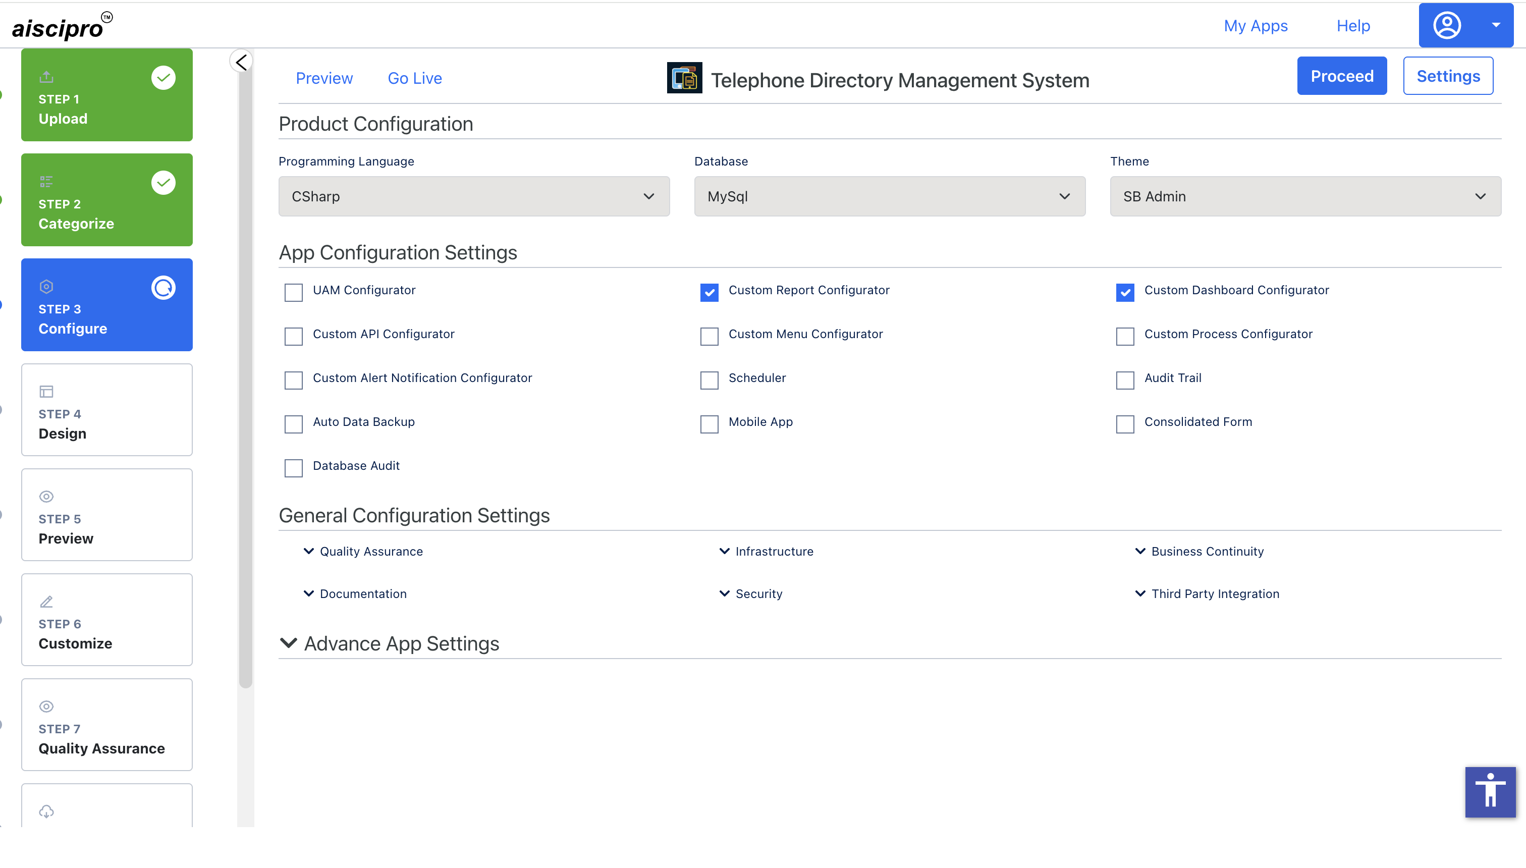Click the Step 1 Upload icon
Screen dimensions: 1526x868
pyautogui.click(x=46, y=77)
